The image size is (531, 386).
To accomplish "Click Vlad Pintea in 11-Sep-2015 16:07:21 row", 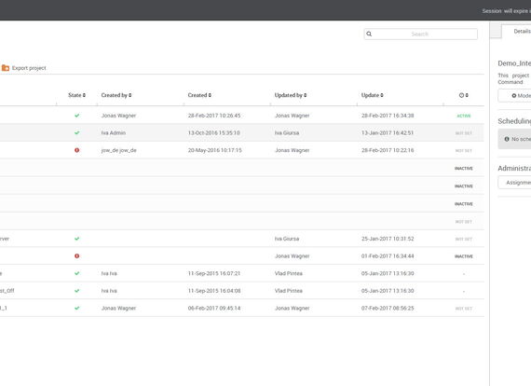I will click(x=288, y=273).
